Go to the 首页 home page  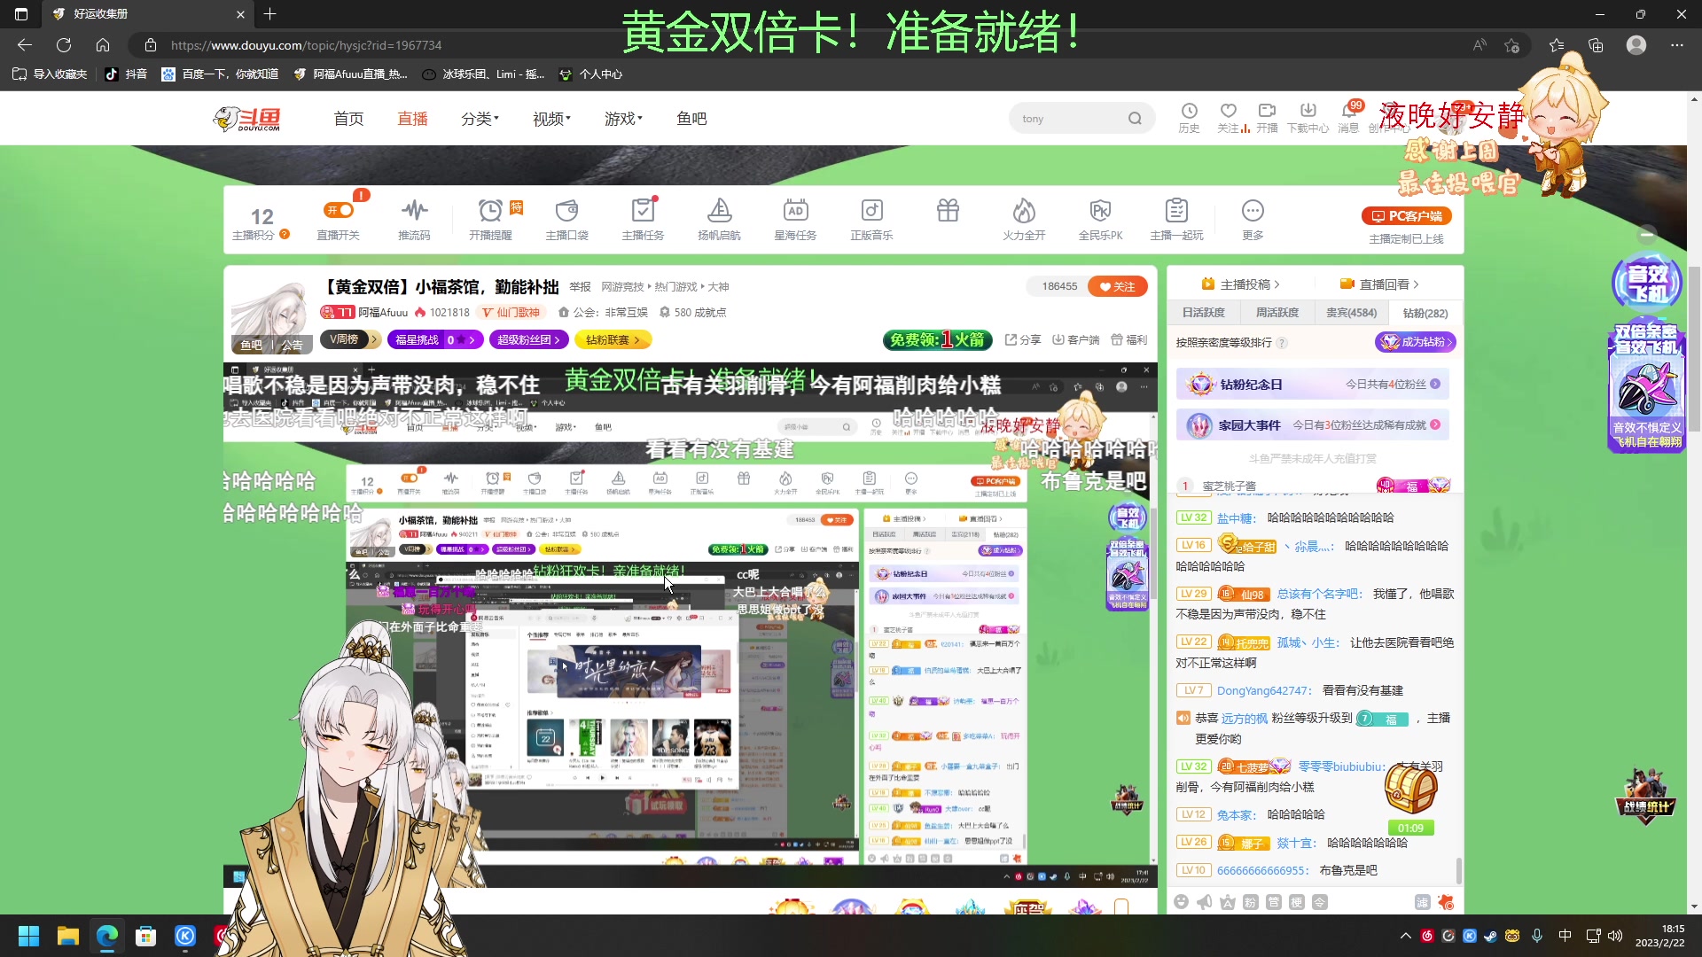point(348,119)
